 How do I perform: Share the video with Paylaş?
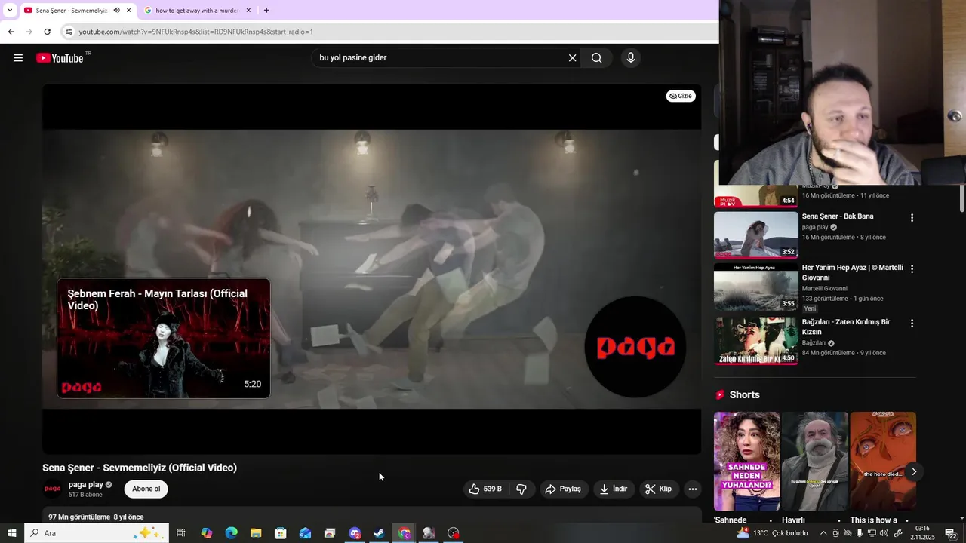coord(563,489)
